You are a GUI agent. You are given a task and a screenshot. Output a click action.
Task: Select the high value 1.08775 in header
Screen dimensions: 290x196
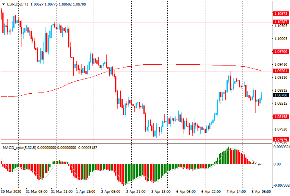(x=51, y=4)
